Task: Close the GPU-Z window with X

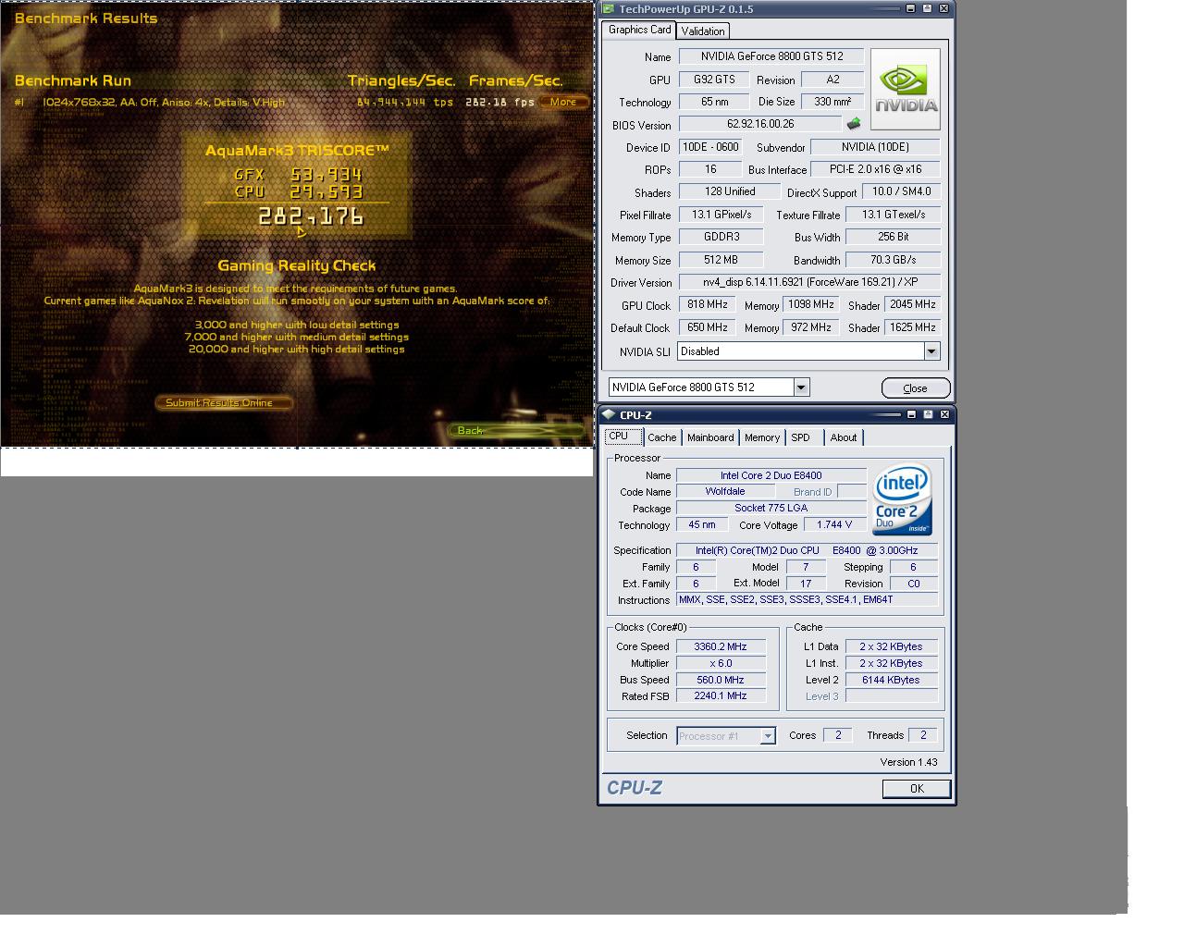Action: [x=943, y=8]
